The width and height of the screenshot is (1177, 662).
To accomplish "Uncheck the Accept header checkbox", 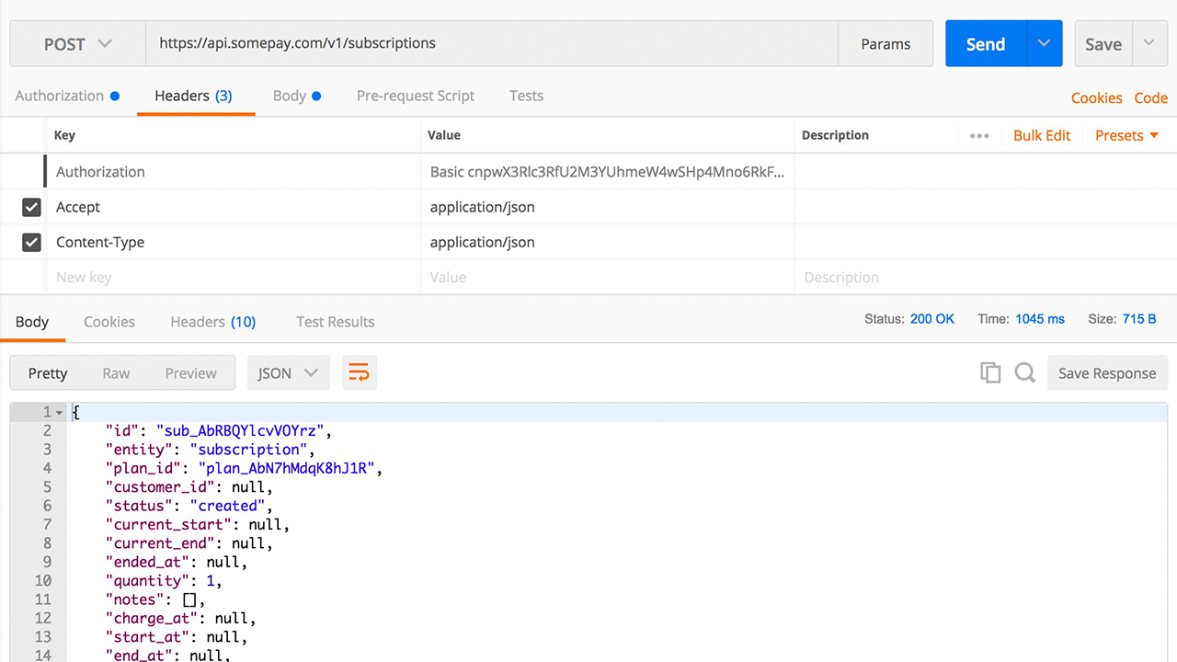I will click(31, 207).
